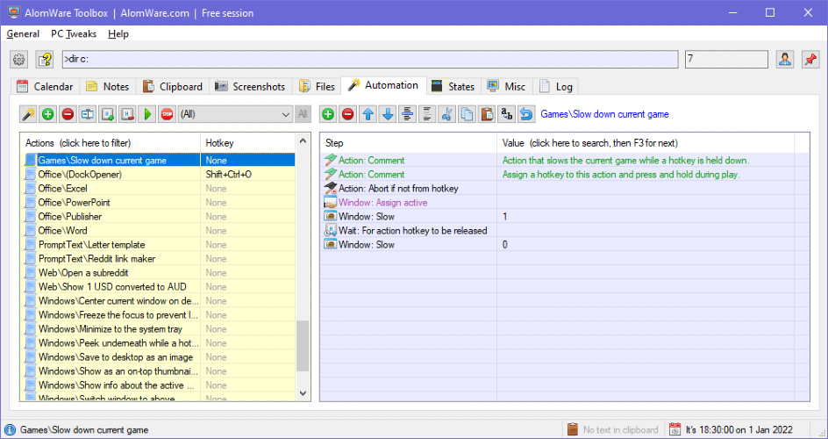
Task: Click the input field containing 7
Action: (x=726, y=59)
